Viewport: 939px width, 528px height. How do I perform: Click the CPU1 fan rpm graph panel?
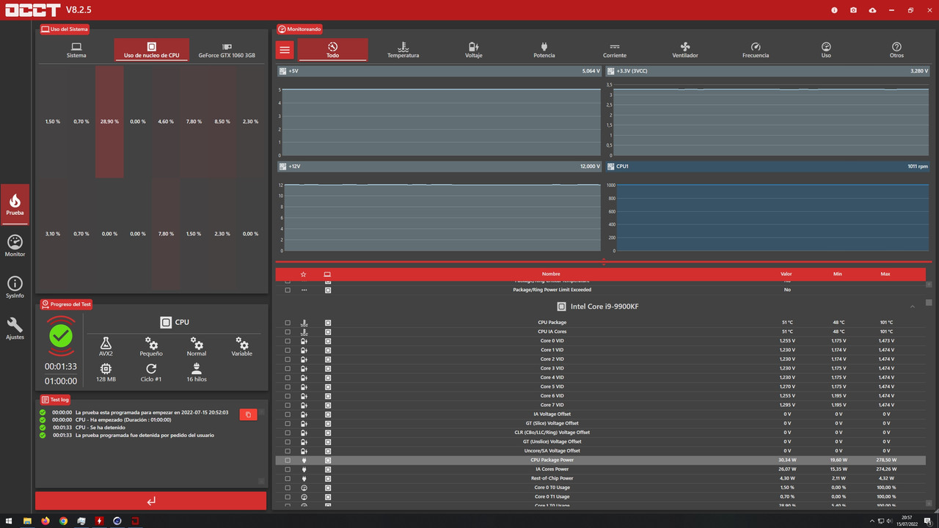click(768, 208)
